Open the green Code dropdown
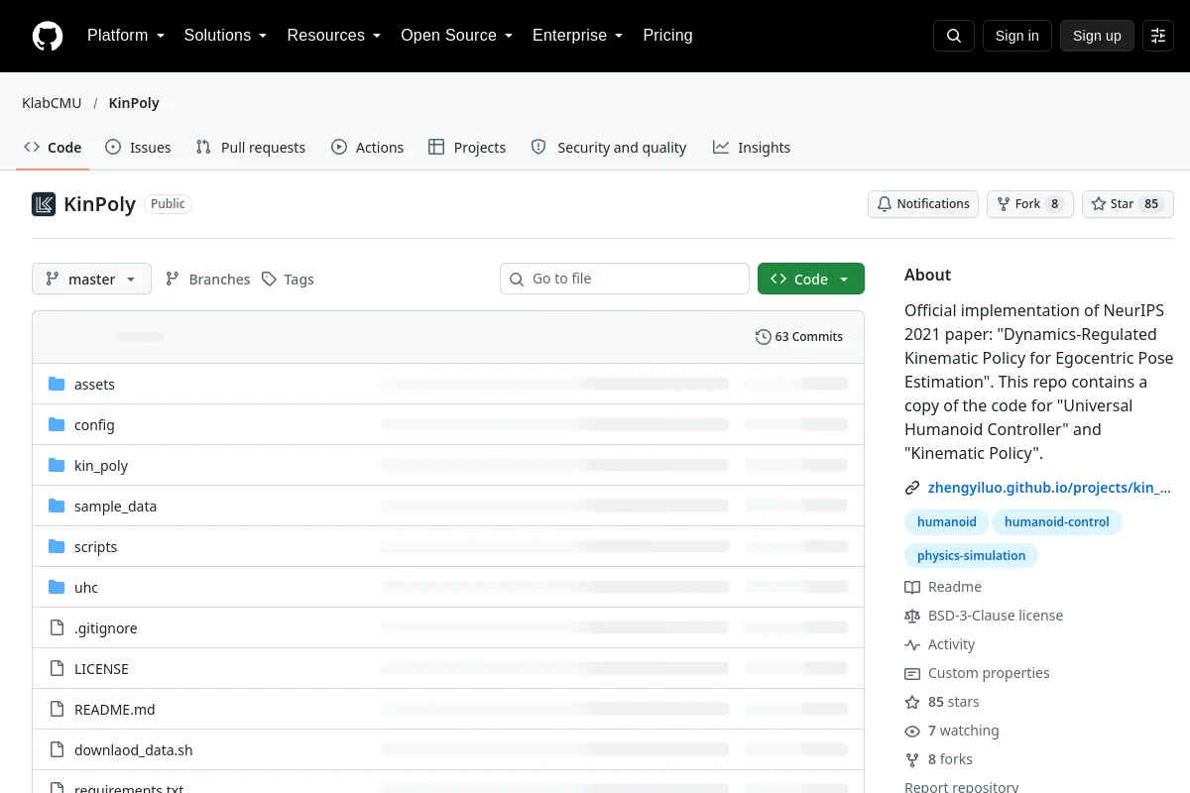The width and height of the screenshot is (1190, 793). click(x=811, y=279)
